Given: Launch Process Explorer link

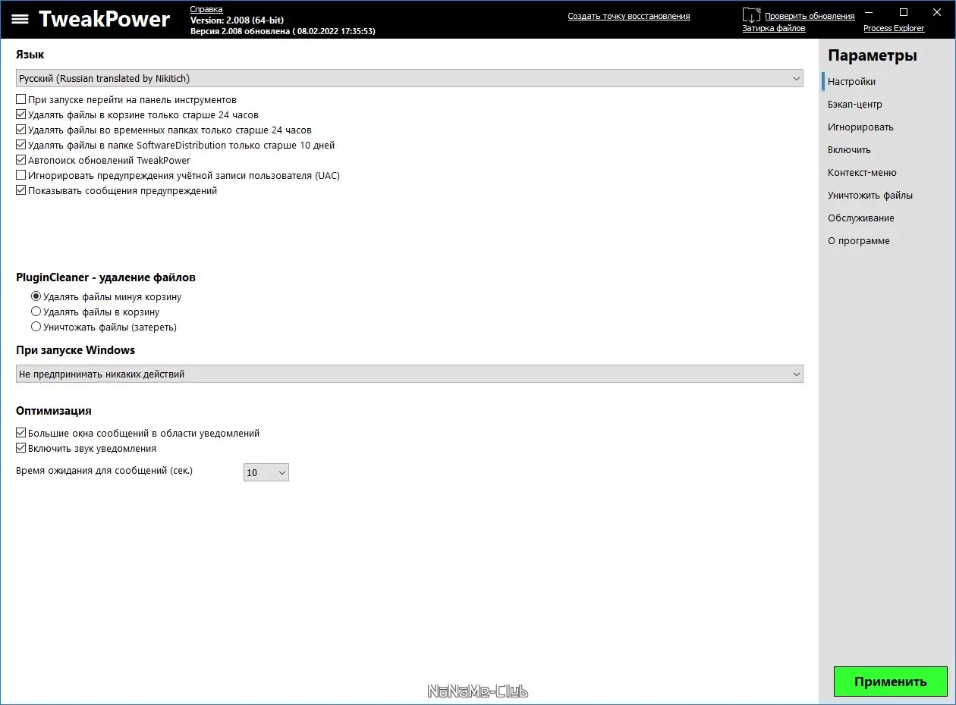Looking at the screenshot, I should pos(894,28).
